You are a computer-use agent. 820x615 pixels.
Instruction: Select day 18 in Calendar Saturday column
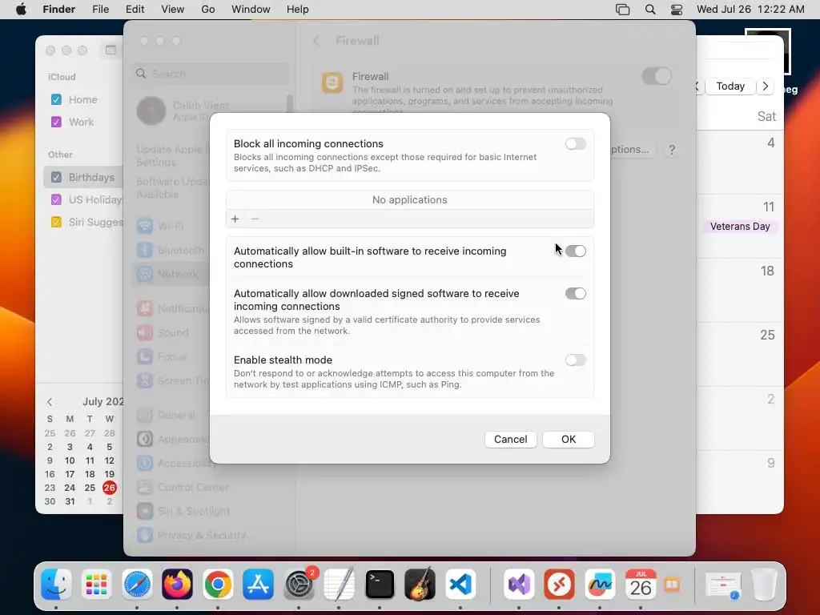pyautogui.click(x=766, y=271)
